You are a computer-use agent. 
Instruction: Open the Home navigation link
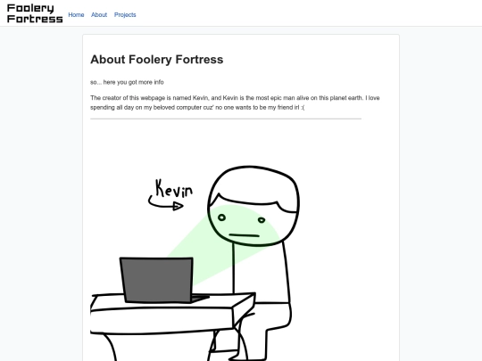click(76, 15)
